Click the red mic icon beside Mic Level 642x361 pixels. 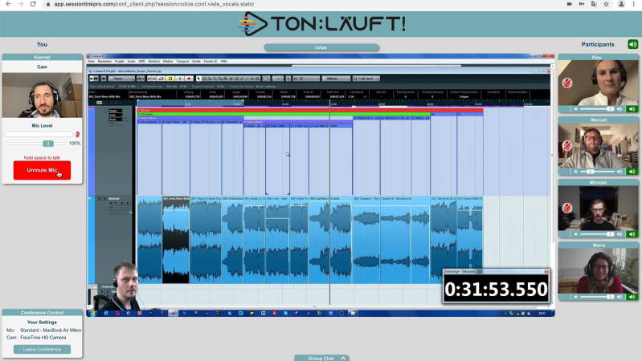click(77, 135)
